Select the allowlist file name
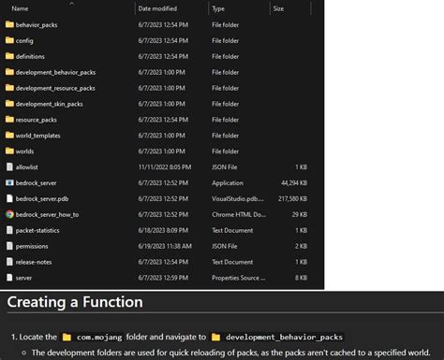The image size is (444, 360). pyautogui.click(x=26, y=167)
